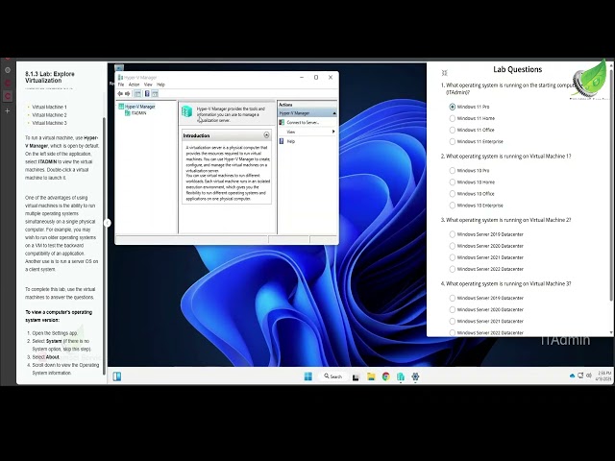Select Windows 11 Pro for question 1

(x=453, y=107)
